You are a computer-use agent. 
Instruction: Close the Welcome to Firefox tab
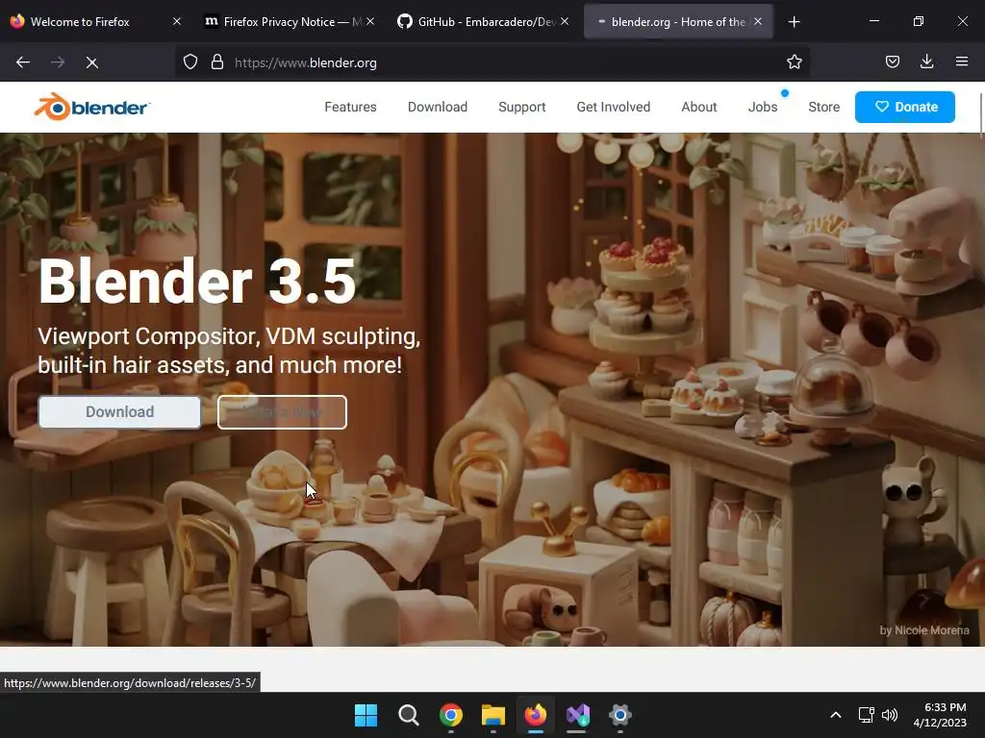pyautogui.click(x=177, y=21)
